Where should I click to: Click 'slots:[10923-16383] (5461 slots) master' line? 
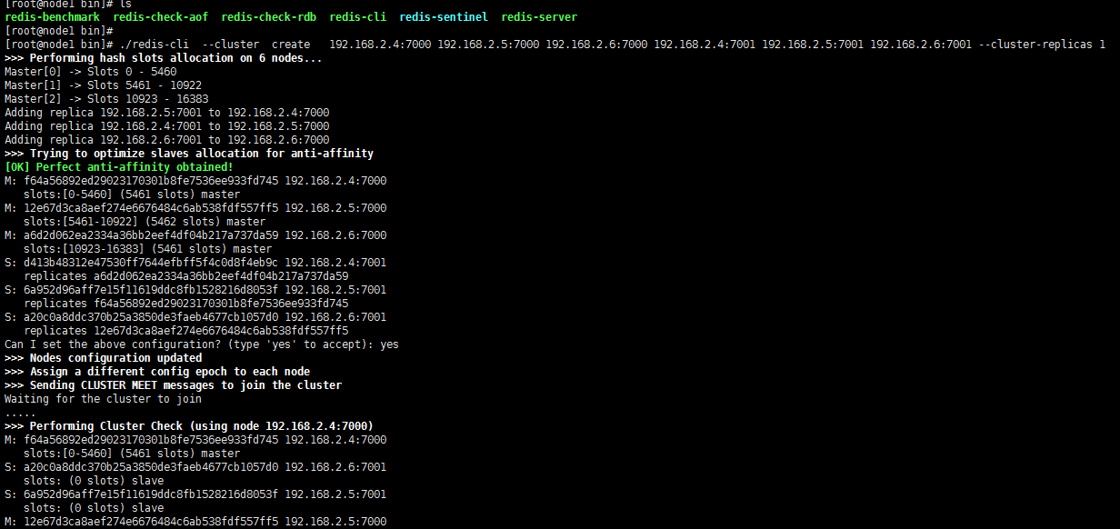(148, 249)
